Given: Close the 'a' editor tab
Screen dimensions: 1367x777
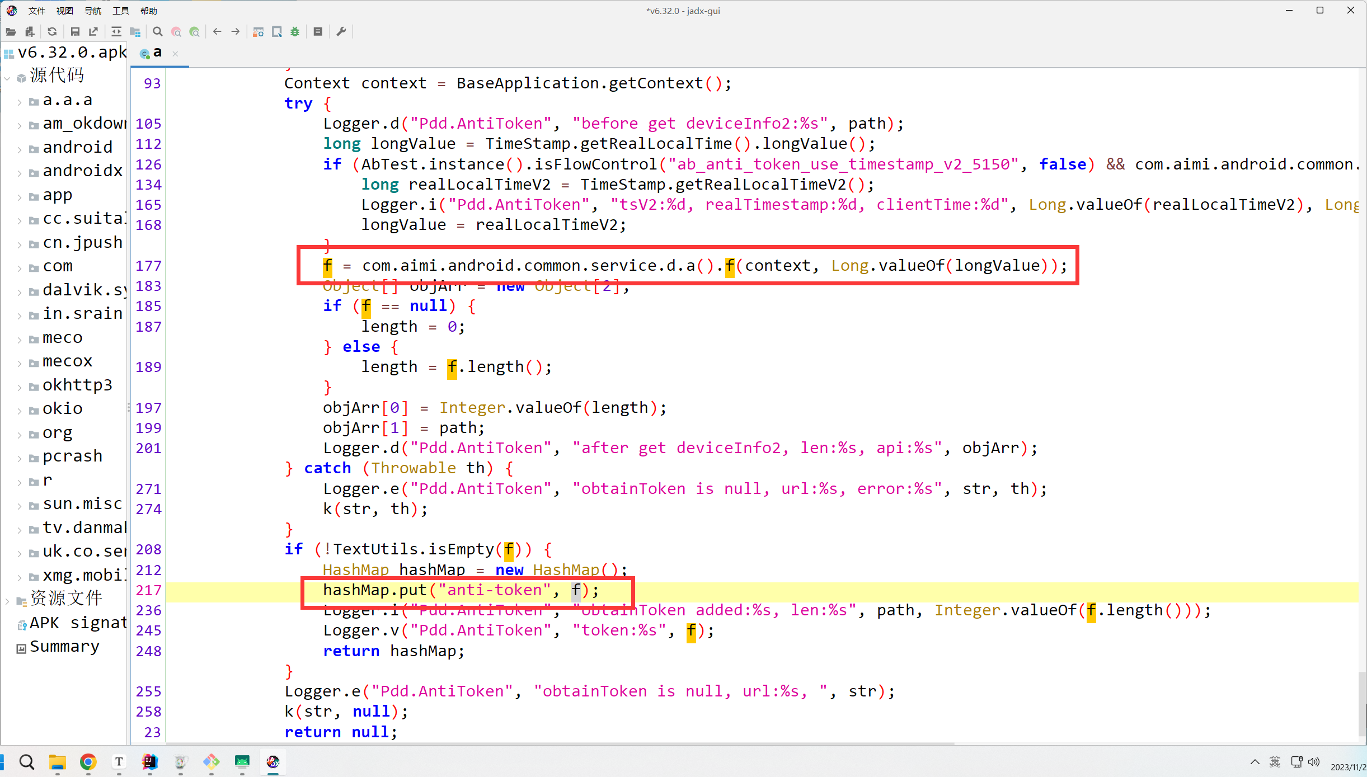Looking at the screenshot, I should coord(175,54).
